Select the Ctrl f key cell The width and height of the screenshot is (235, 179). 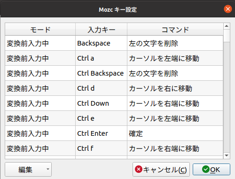pos(101,148)
